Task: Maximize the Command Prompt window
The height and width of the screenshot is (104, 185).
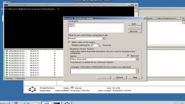Action: (x=132, y=5)
